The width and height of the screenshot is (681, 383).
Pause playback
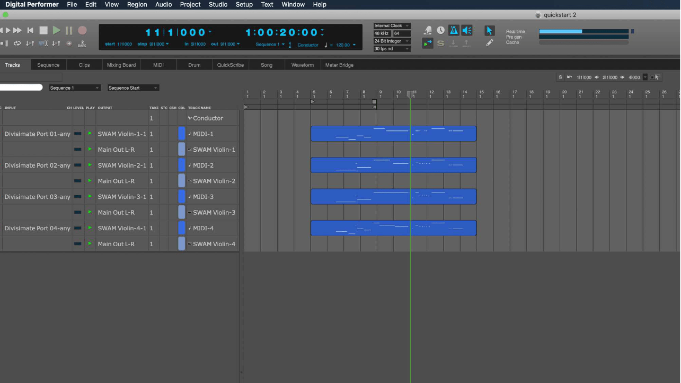click(x=69, y=31)
